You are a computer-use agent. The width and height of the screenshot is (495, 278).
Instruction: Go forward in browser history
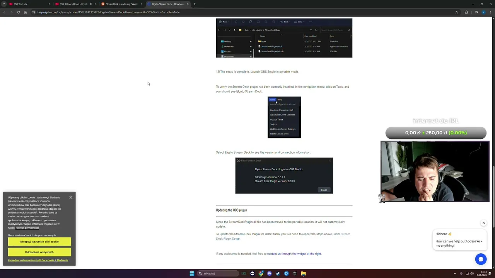11,12
